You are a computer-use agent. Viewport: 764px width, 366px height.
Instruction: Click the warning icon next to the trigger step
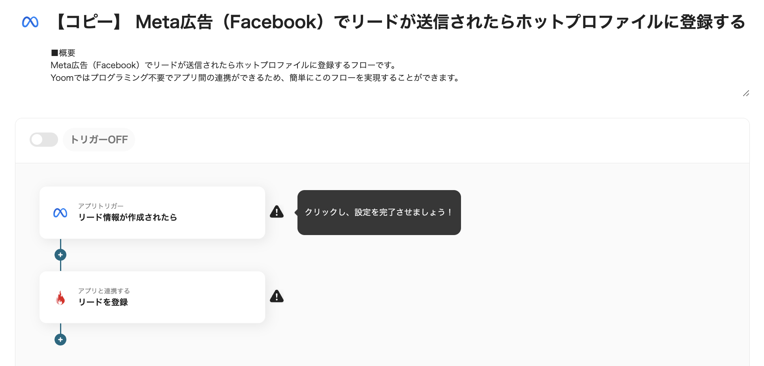[277, 212]
